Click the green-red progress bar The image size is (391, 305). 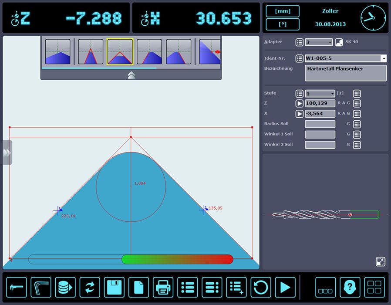tap(176, 259)
